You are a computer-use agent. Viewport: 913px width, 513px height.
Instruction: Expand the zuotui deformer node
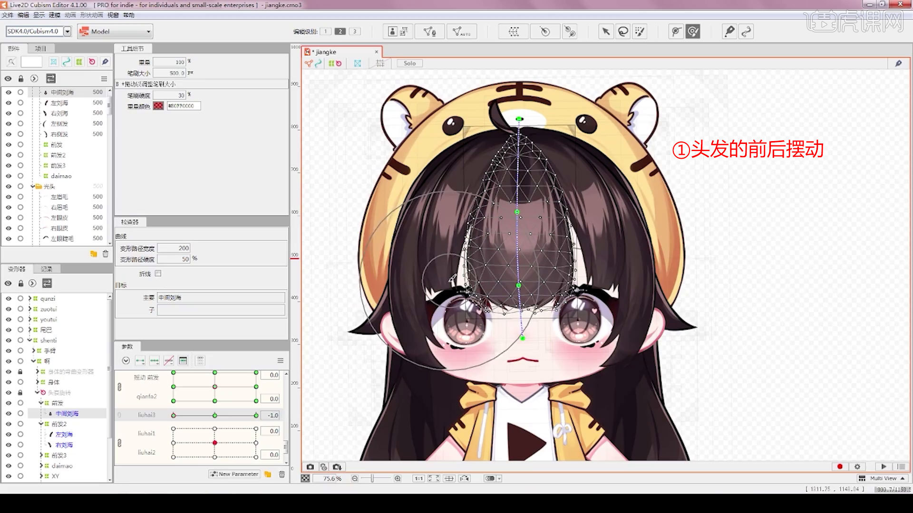click(29, 309)
